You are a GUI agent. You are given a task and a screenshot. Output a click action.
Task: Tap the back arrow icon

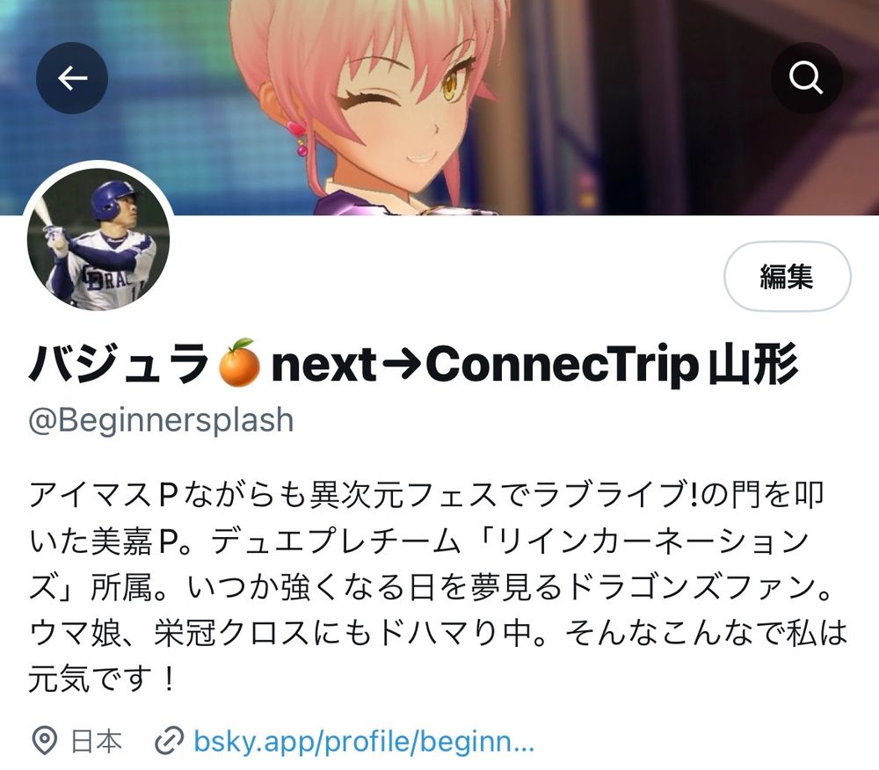[x=72, y=78]
